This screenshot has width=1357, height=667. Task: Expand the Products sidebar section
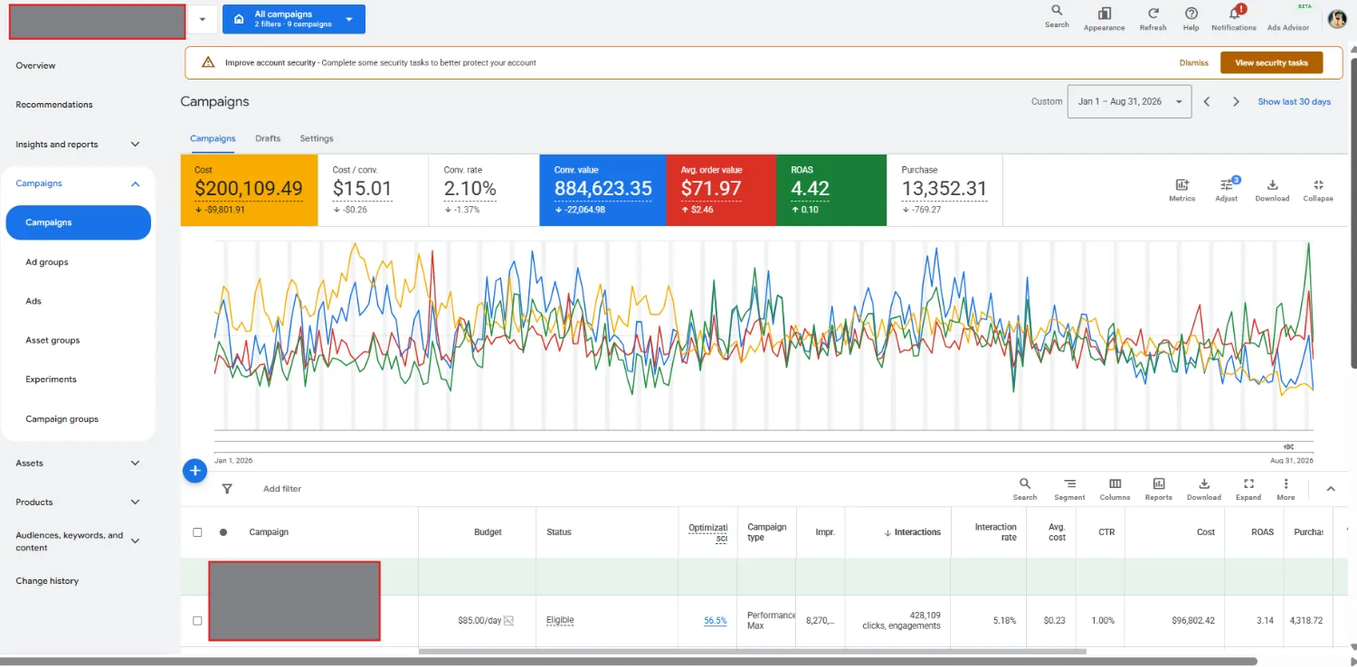click(x=136, y=502)
